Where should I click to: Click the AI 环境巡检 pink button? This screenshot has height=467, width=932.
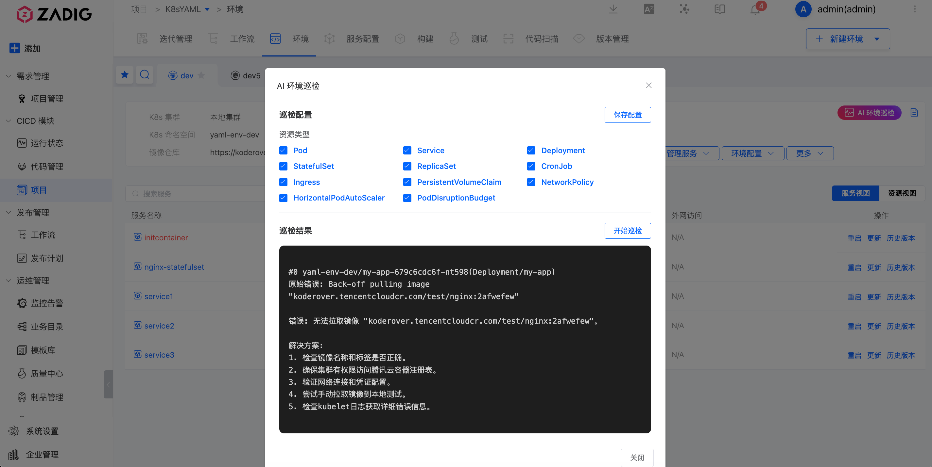click(869, 113)
